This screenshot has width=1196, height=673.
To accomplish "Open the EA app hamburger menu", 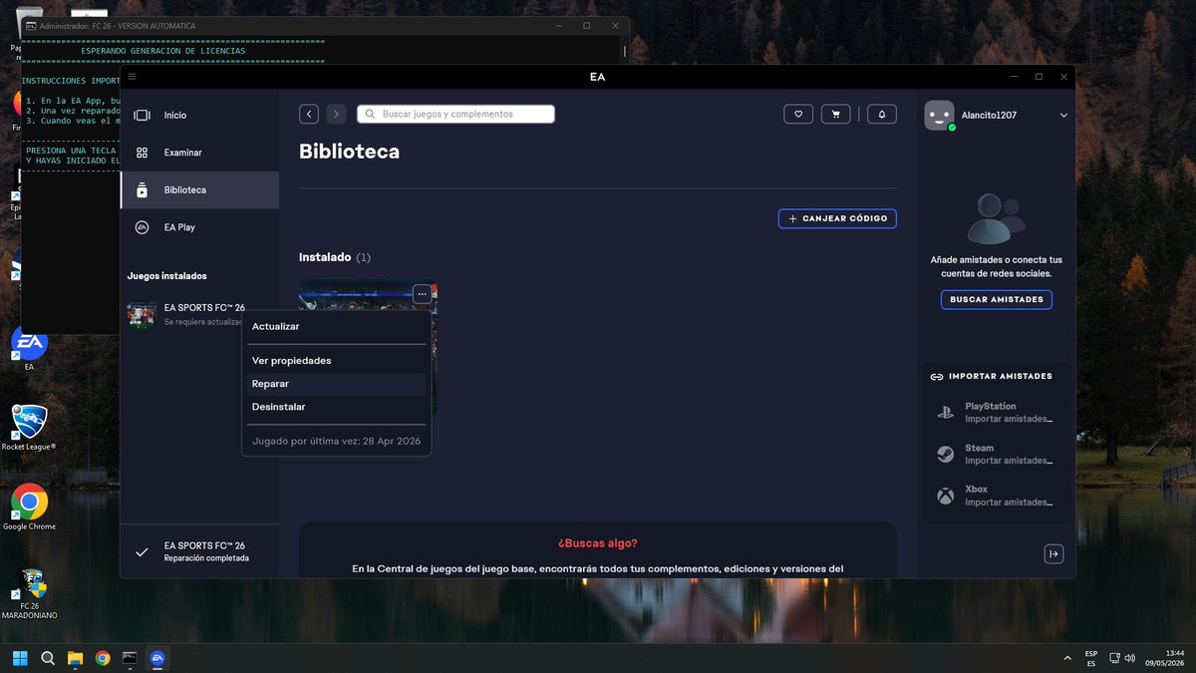I will [133, 76].
